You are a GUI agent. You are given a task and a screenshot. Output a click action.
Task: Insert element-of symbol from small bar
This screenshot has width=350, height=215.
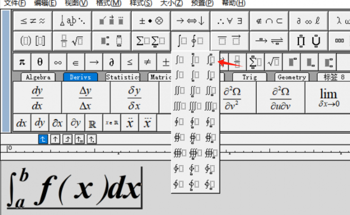(x=76, y=62)
